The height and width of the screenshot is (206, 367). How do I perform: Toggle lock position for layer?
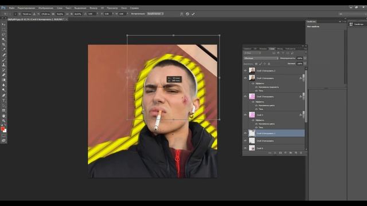[x=265, y=64]
